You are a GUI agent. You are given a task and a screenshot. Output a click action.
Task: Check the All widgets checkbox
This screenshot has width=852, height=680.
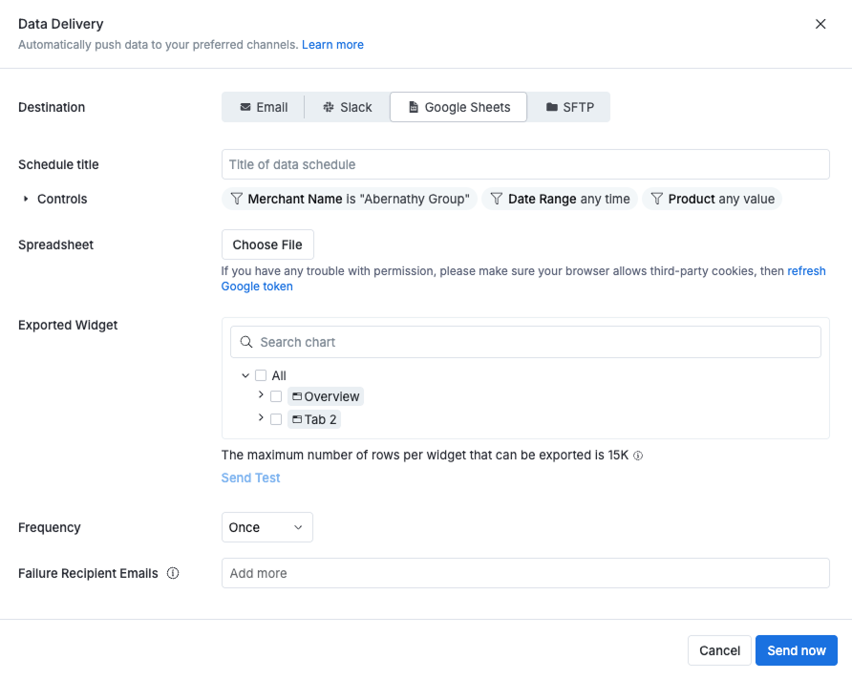pyautogui.click(x=261, y=375)
